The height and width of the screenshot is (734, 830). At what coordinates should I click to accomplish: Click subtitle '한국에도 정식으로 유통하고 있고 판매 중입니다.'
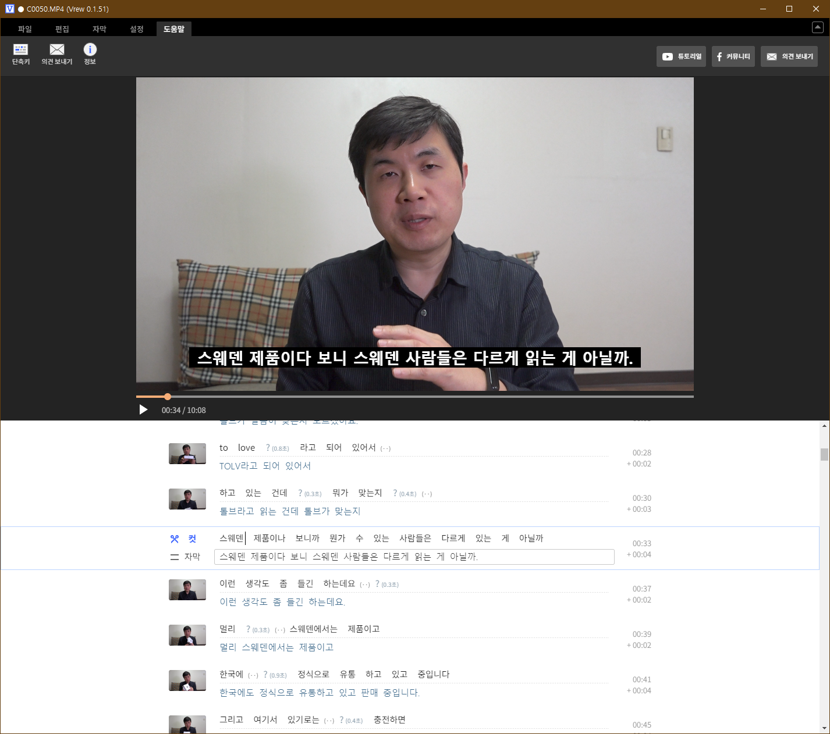(320, 693)
